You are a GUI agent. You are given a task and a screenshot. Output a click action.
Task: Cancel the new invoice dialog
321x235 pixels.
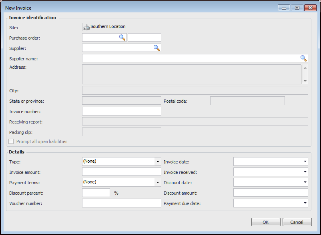click(x=297, y=222)
